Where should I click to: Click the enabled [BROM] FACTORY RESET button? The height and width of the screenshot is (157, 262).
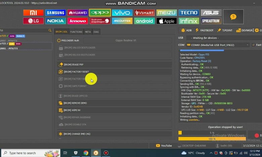[115, 72]
